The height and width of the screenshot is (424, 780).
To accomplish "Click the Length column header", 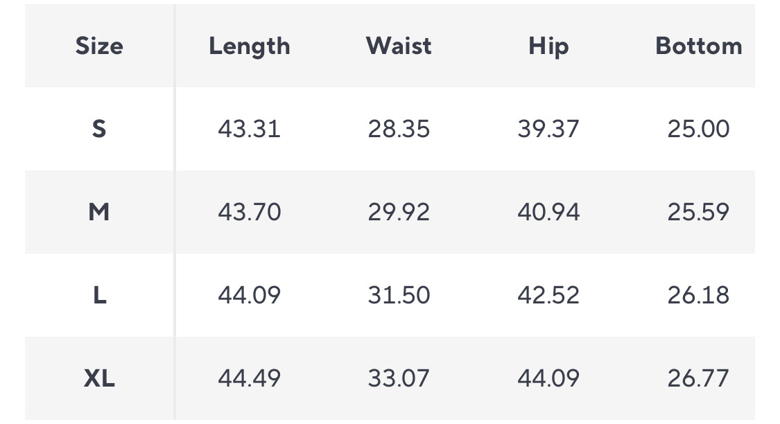I will (x=249, y=46).
